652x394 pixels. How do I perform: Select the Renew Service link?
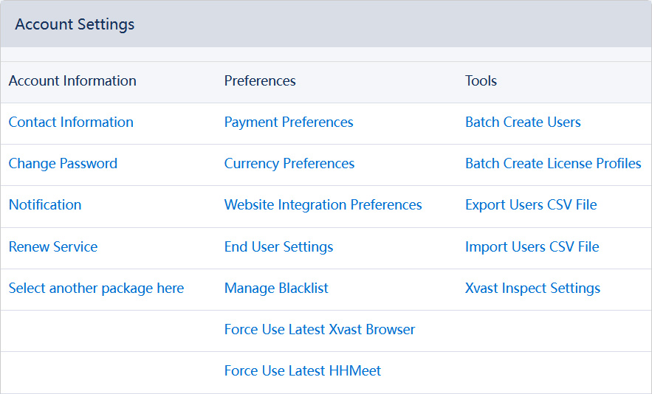point(53,247)
